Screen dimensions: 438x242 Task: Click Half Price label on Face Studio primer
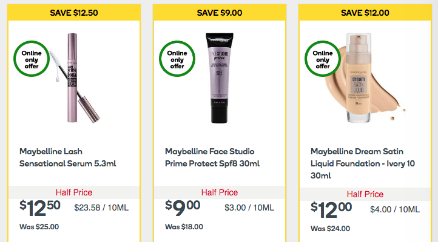[220, 192]
